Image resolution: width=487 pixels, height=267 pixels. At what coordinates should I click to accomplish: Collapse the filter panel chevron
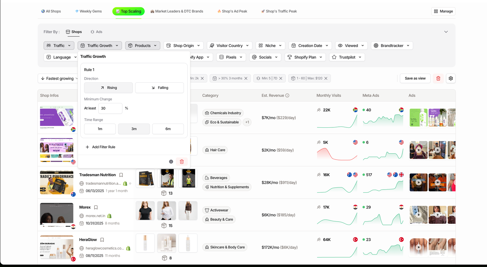(446, 32)
